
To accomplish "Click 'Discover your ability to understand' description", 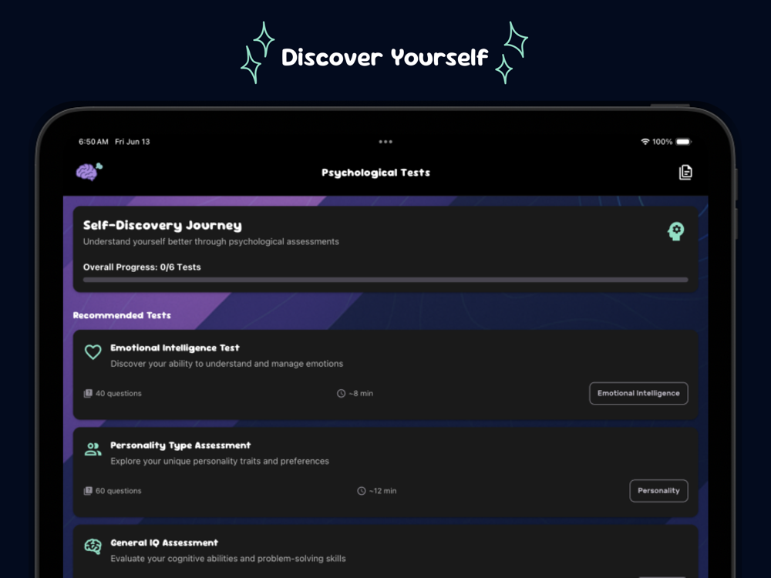I will (227, 364).
